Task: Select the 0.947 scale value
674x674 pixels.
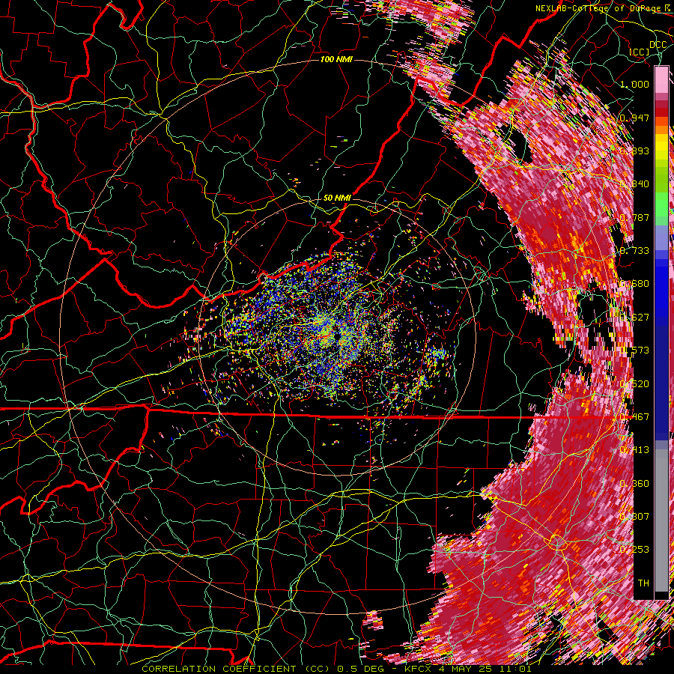Action: point(634,118)
